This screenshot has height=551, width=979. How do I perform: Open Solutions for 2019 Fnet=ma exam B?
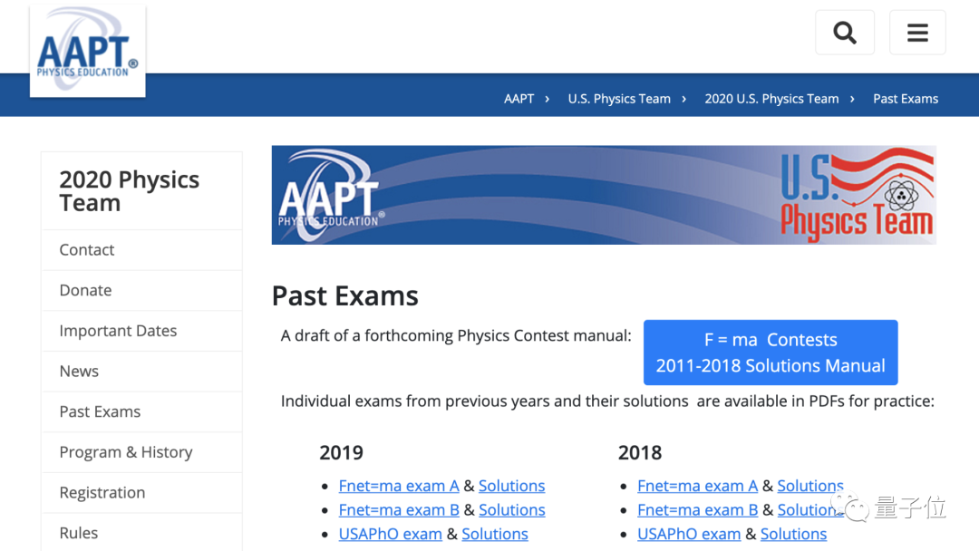click(512, 510)
